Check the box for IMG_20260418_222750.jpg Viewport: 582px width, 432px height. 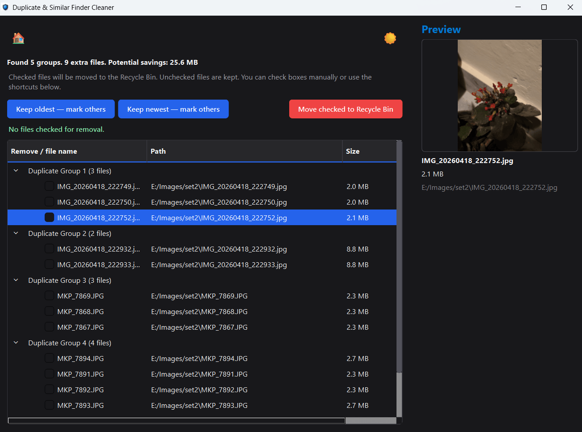pyautogui.click(x=49, y=202)
